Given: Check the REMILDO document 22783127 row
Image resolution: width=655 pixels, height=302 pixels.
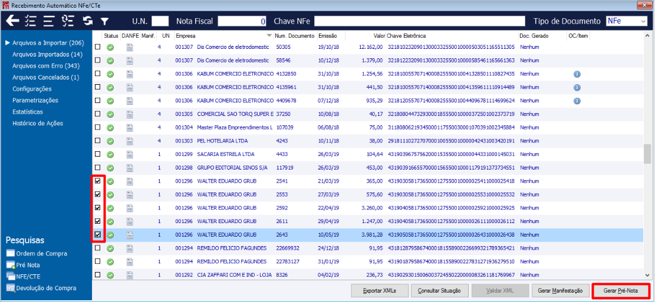Looking at the screenshot, I should click(x=98, y=261).
